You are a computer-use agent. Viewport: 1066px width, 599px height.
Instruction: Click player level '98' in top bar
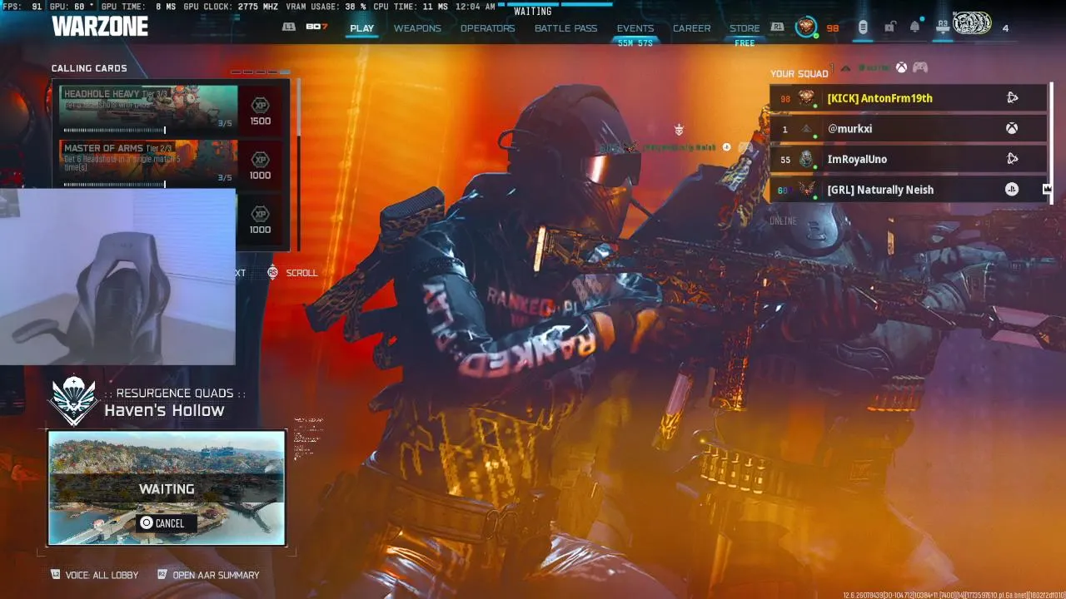(x=832, y=28)
